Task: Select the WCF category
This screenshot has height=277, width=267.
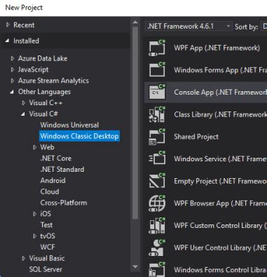Action: [x=48, y=247]
